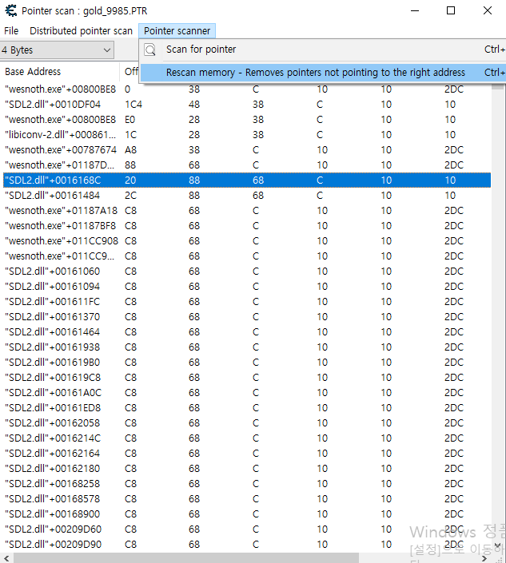Image resolution: width=506 pixels, height=563 pixels.
Task: Select row "wesnoth.exe"+00787674
Action: (247, 149)
